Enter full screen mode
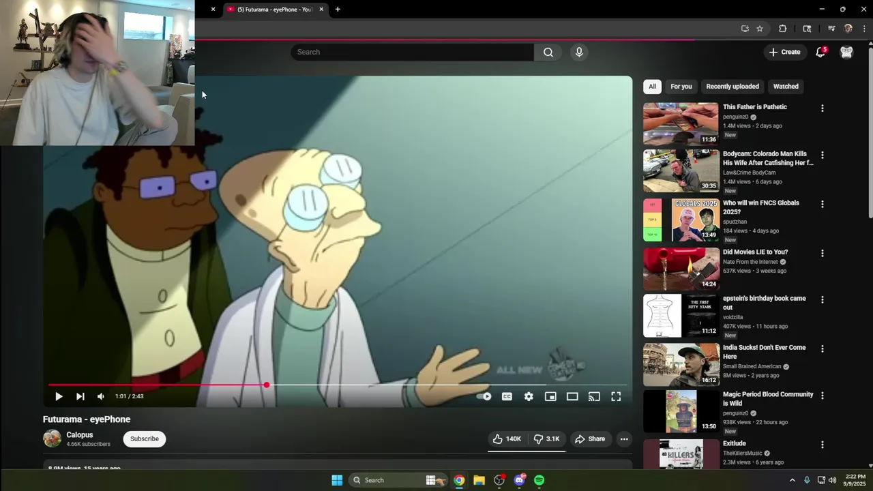This screenshot has height=491, width=873. pyautogui.click(x=616, y=396)
